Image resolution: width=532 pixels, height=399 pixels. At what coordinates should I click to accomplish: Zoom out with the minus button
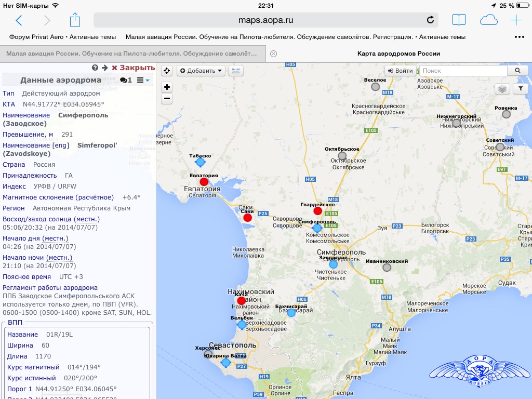167,98
